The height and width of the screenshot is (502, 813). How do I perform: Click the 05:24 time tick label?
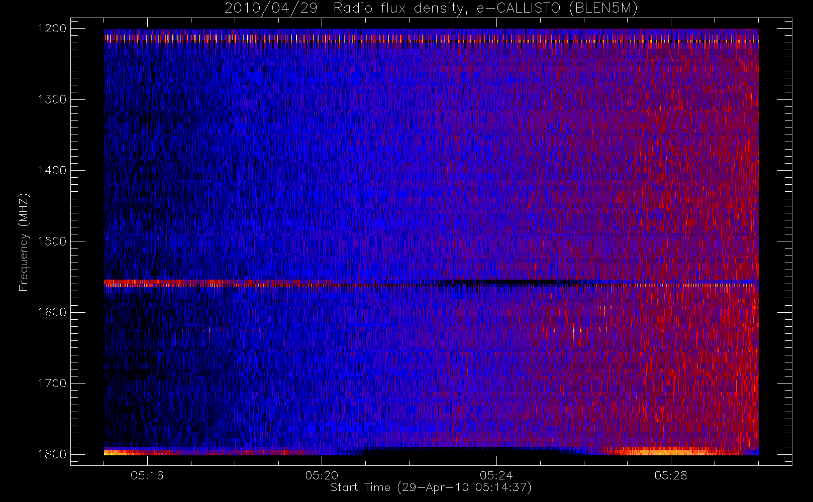(496, 475)
